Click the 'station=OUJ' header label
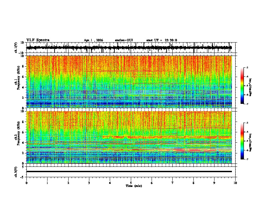 [124, 40]
